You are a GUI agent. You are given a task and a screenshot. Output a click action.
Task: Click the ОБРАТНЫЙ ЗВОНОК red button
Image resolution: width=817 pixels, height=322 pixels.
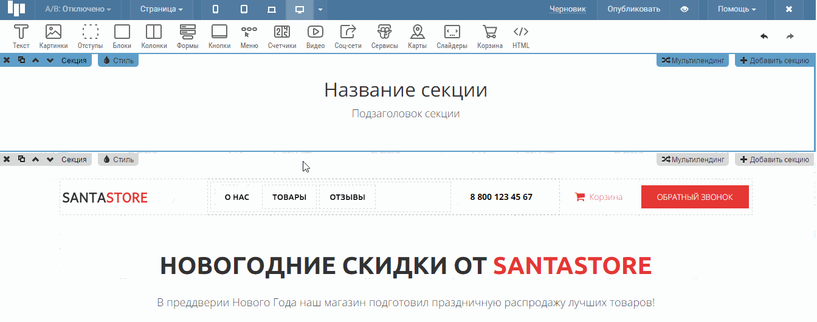pos(695,197)
